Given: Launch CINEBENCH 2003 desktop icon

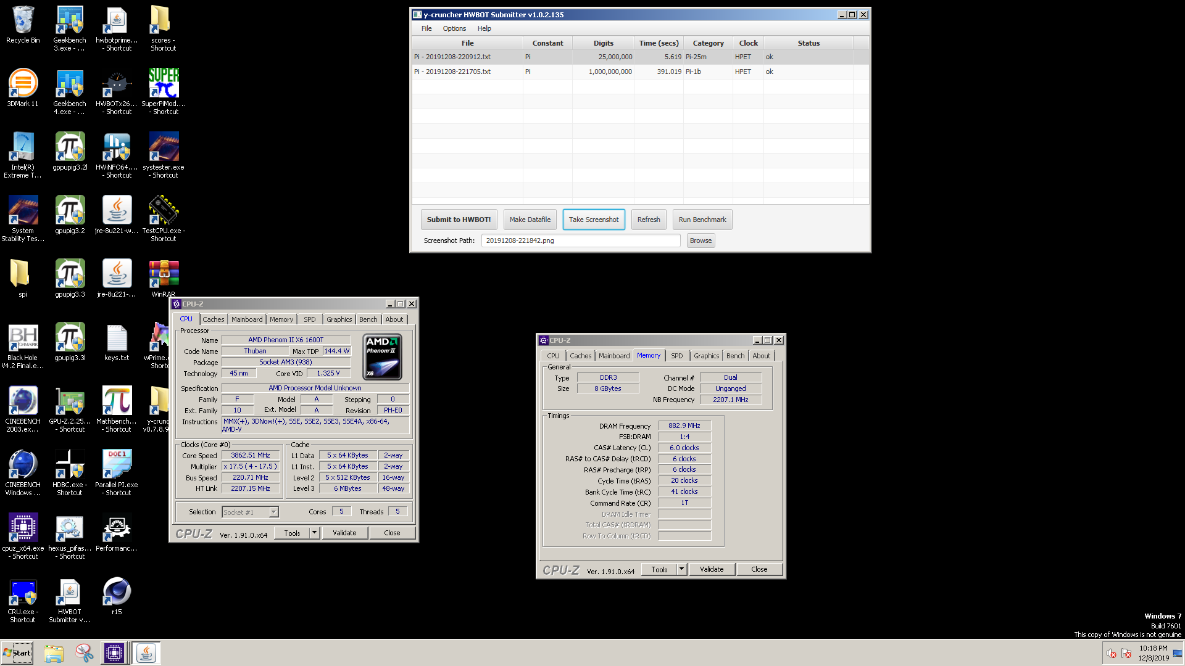Looking at the screenshot, I should [23, 409].
